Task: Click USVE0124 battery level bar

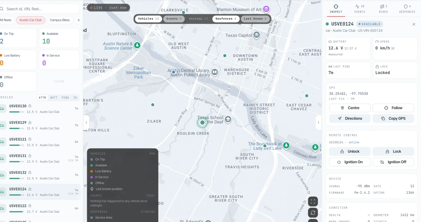Action: [x=17, y=195]
